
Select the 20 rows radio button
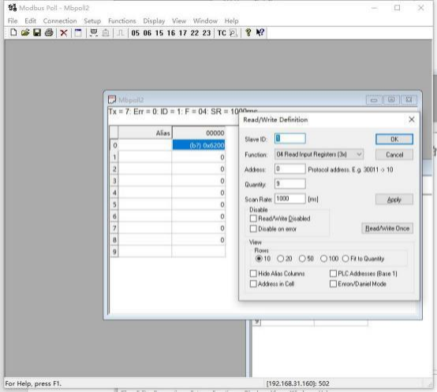pos(280,258)
